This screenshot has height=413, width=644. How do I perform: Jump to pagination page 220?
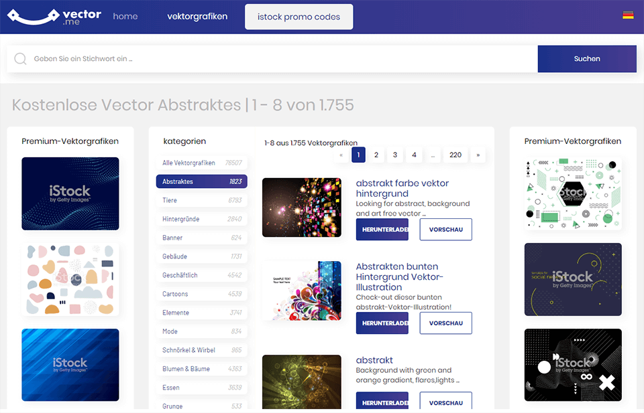pos(455,155)
